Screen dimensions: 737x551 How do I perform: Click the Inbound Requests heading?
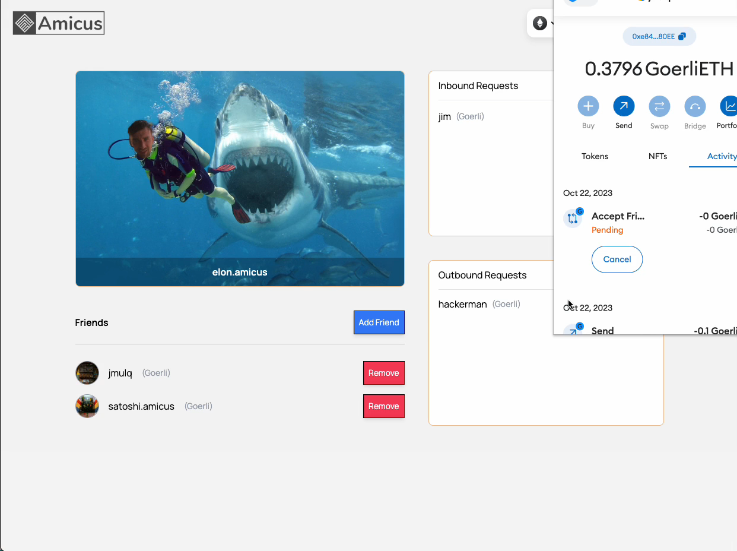click(478, 85)
